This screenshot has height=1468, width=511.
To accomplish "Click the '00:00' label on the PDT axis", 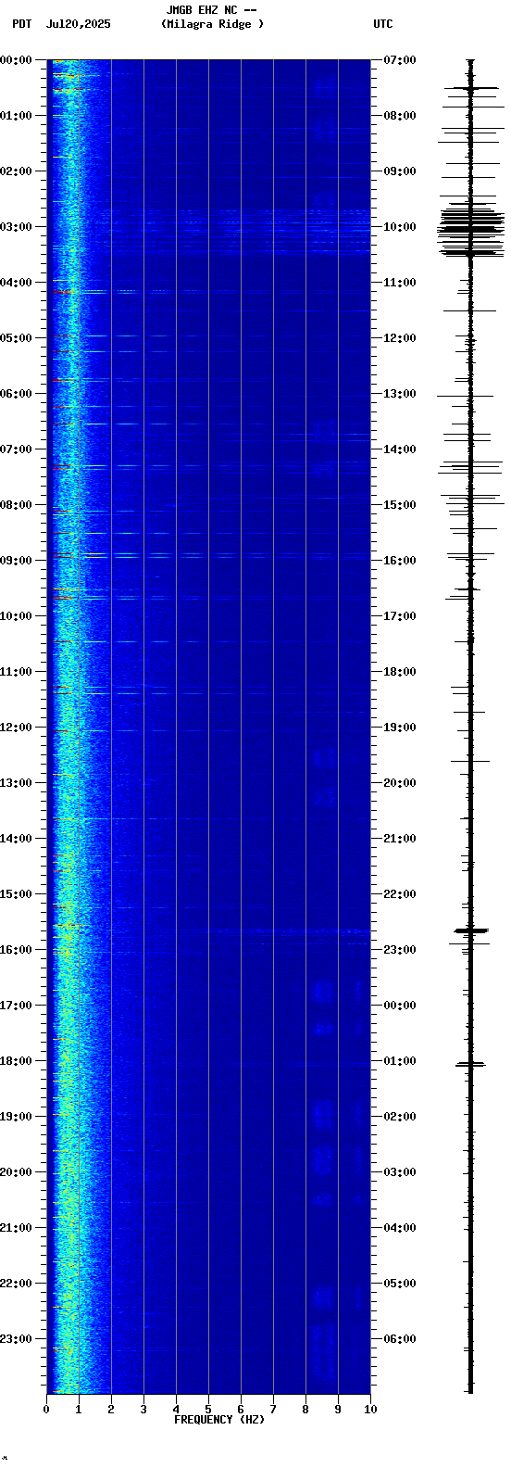I will click(x=16, y=60).
